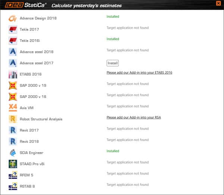Click the SCIA Engineer label
224x195 pixels.
click(x=31, y=153)
